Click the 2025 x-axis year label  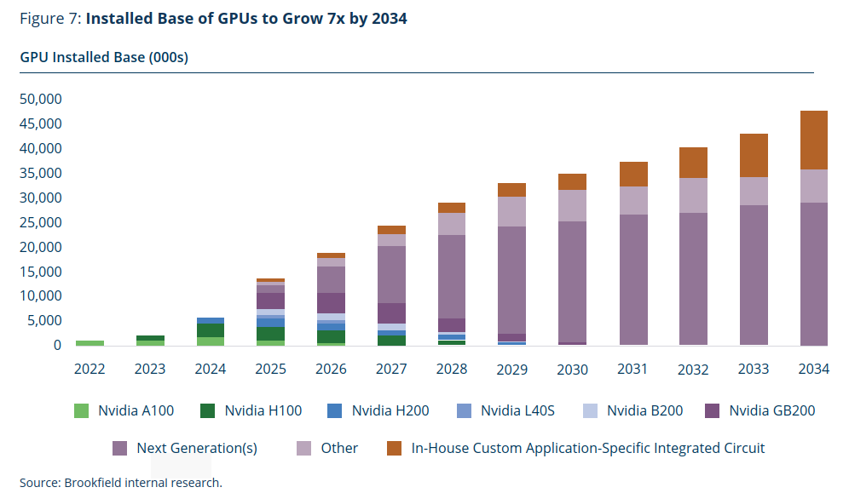(x=270, y=369)
